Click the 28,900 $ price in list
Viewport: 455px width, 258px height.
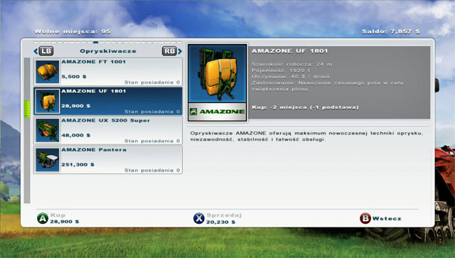pos(76,106)
